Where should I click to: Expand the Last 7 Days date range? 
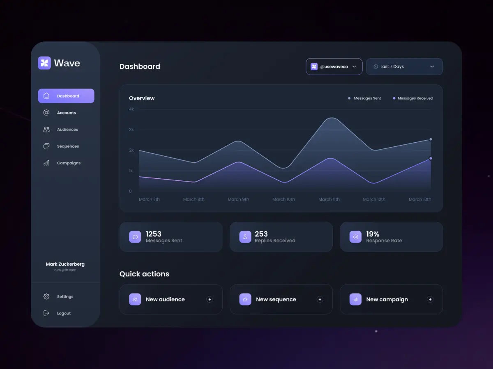point(404,66)
